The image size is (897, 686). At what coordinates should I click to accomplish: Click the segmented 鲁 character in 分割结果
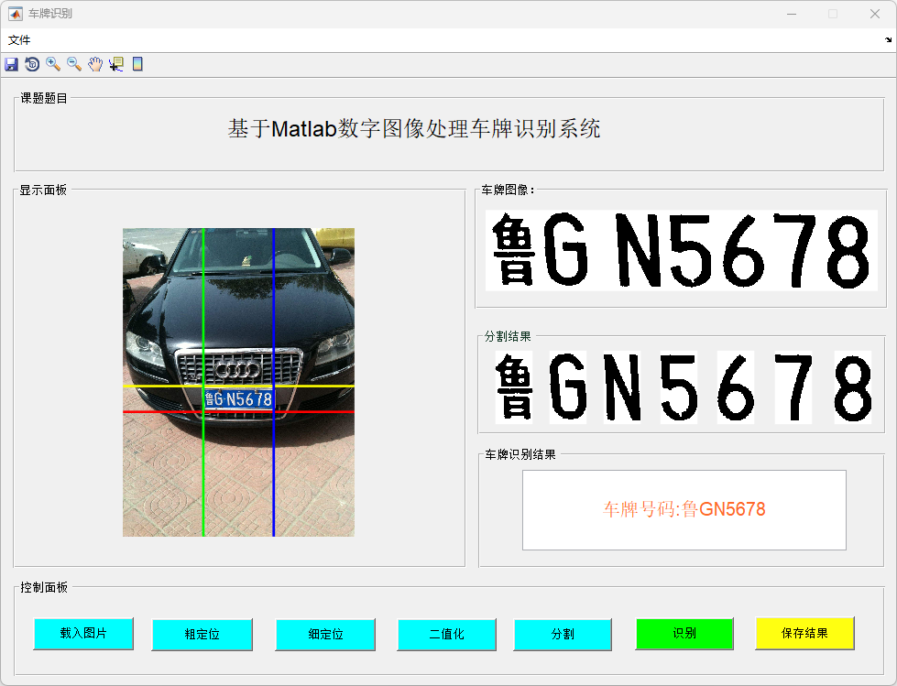513,387
